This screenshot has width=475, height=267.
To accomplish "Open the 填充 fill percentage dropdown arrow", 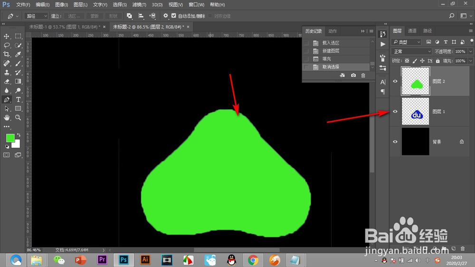I will click(470, 61).
